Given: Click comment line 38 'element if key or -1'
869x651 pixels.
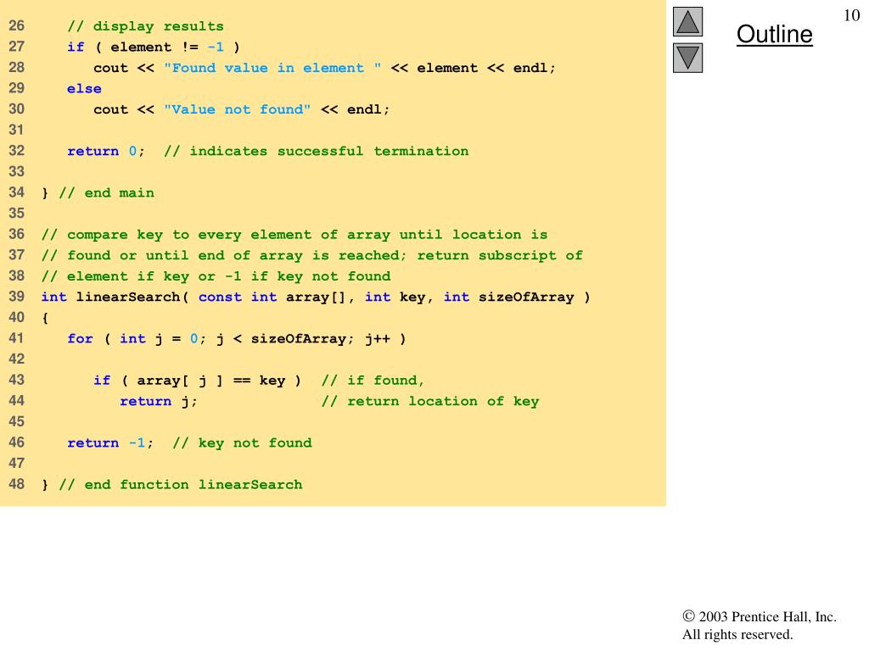Looking at the screenshot, I should [x=216, y=276].
